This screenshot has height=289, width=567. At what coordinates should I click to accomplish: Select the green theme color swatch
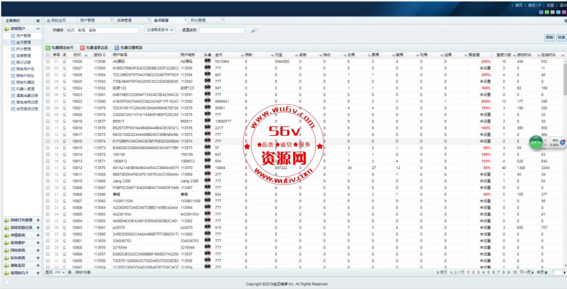(x=547, y=12)
